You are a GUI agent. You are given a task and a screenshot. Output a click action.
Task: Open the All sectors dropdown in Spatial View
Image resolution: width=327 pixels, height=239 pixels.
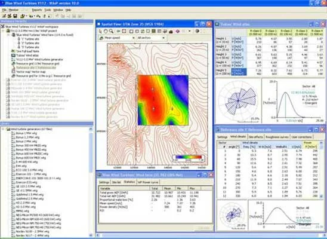click(163, 38)
